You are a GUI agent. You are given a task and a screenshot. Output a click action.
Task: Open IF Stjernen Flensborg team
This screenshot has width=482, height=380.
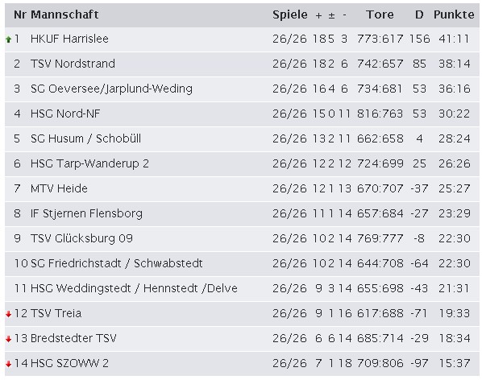coord(86,213)
